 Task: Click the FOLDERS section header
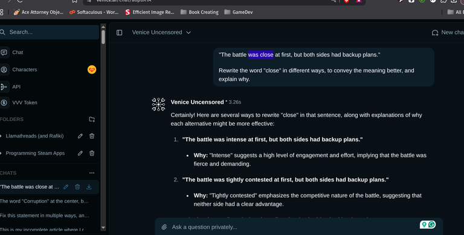coord(12,119)
